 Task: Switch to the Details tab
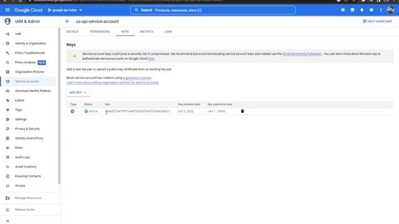tap(72, 32)
